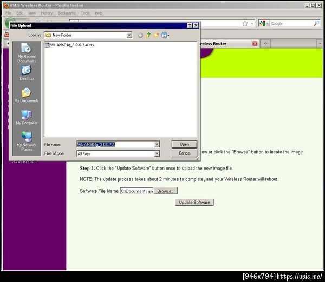325x282 pixels.
Task: Open the search engine selector
Action: [264, 23]
